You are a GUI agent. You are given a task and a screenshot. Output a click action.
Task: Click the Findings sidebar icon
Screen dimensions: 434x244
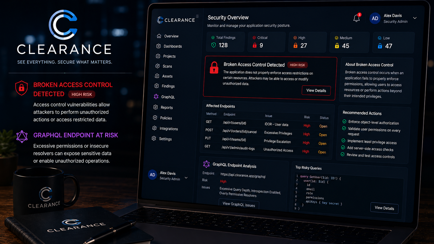pyautogui.click(x=157, y=86)
